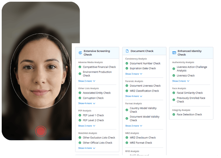Image resolution: width=221 pixels, height=158 pixels.
Task: Expand Show 2 more under Authenticity Analysis
Action: pos(180,81)
